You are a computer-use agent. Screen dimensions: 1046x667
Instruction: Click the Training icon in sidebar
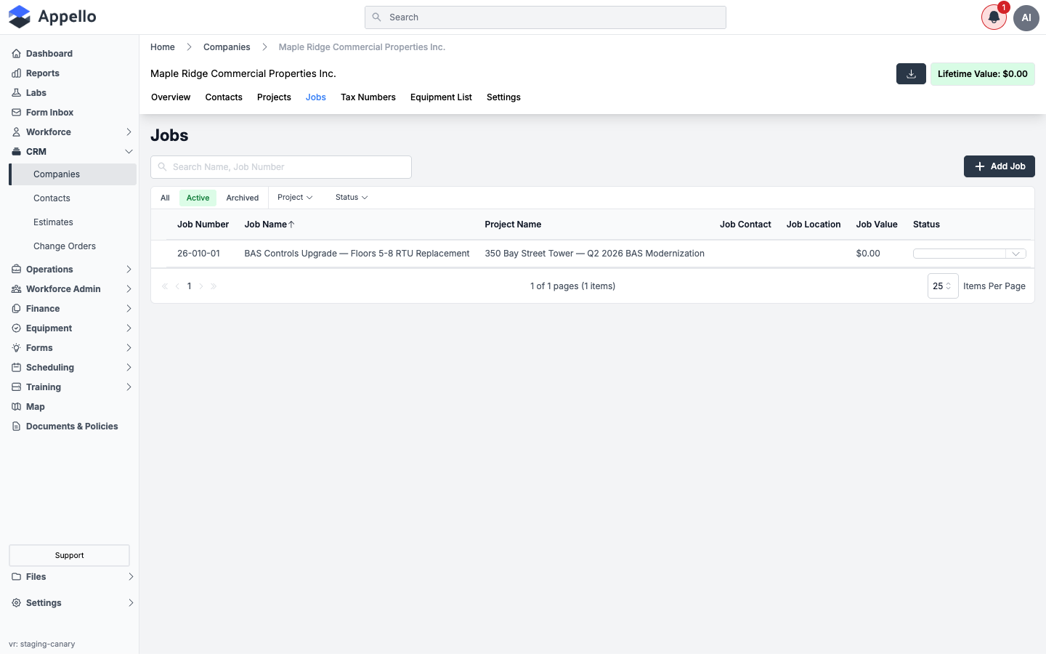16,387
